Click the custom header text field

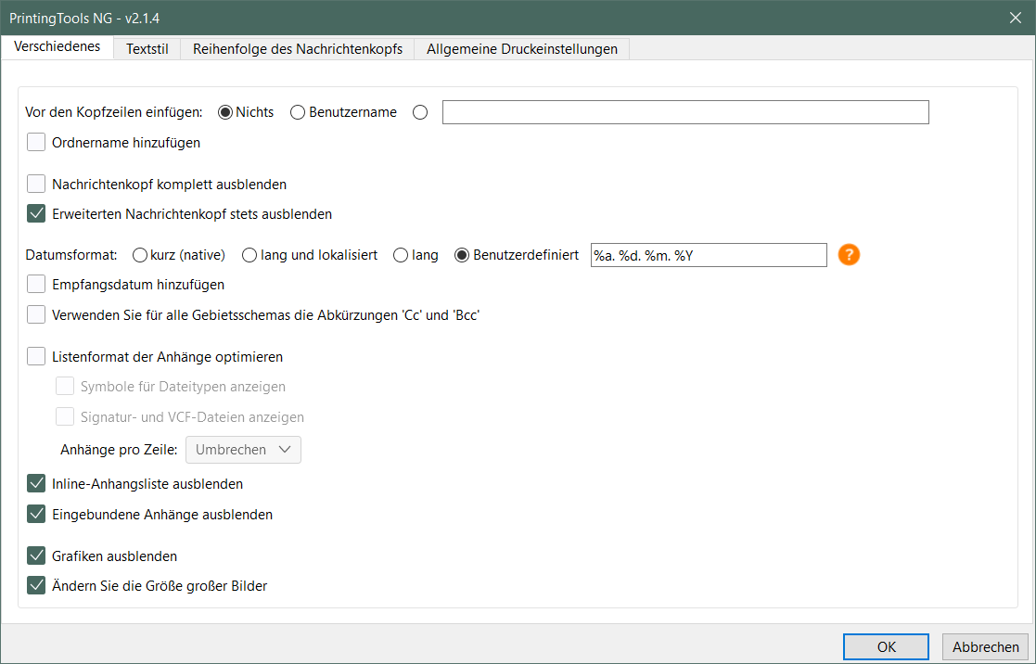[x=685, y=112]
